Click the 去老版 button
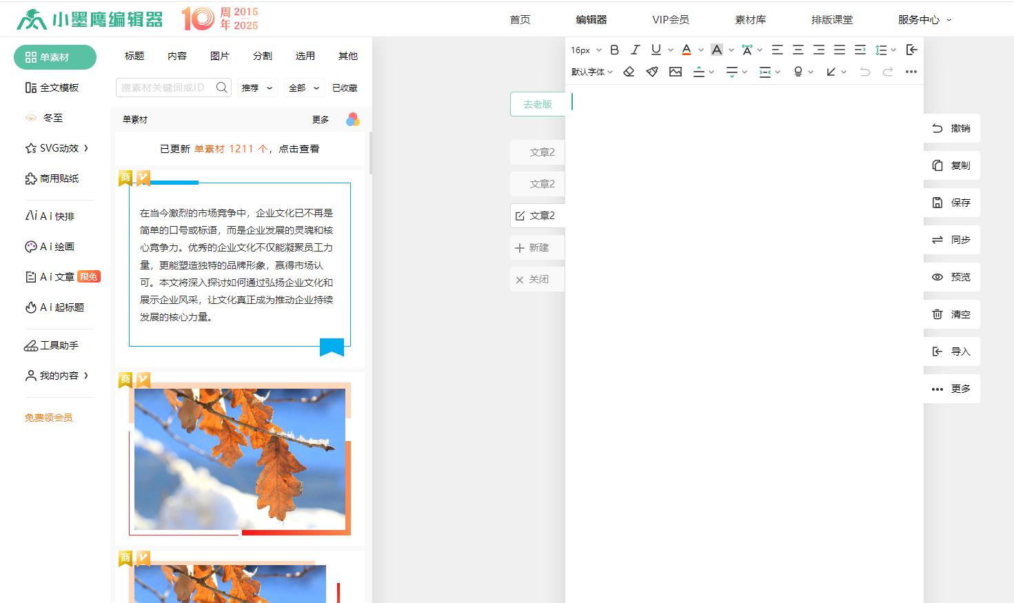This screenshot has width=1014, height=603. click(x=538, y=104)
